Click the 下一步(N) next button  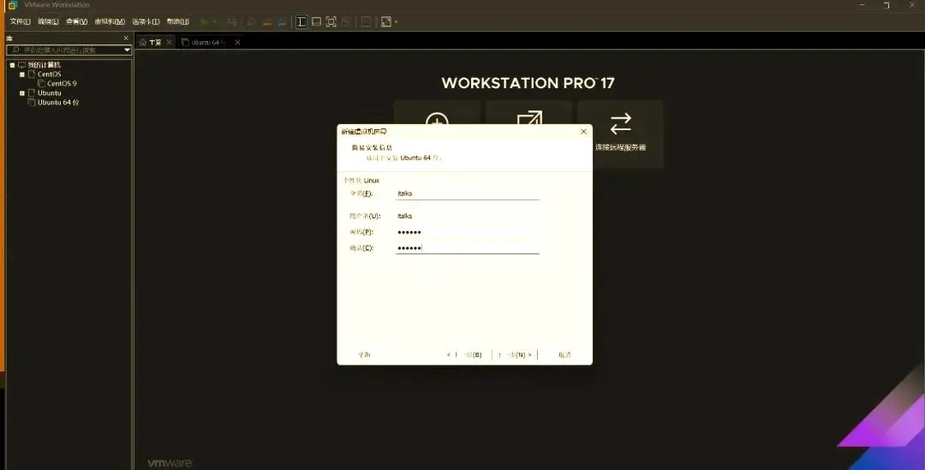pyautogui.click(x=515, y=355)
